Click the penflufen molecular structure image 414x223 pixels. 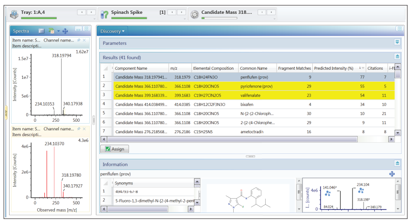(x=248, y=199)
